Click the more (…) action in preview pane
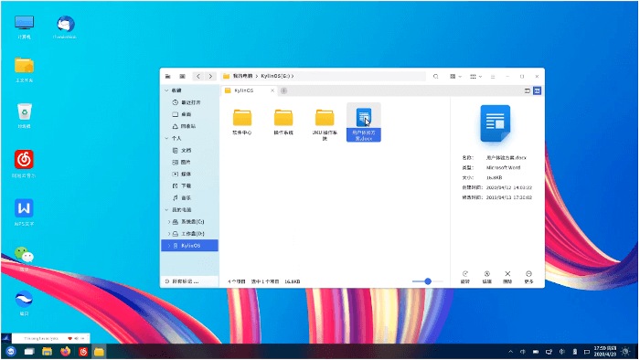This screenshot has height=360, width=640. [x=528, y=277]
